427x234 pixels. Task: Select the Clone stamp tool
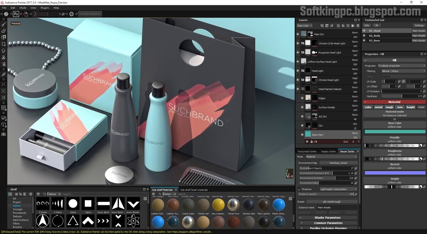click(4, 57)
